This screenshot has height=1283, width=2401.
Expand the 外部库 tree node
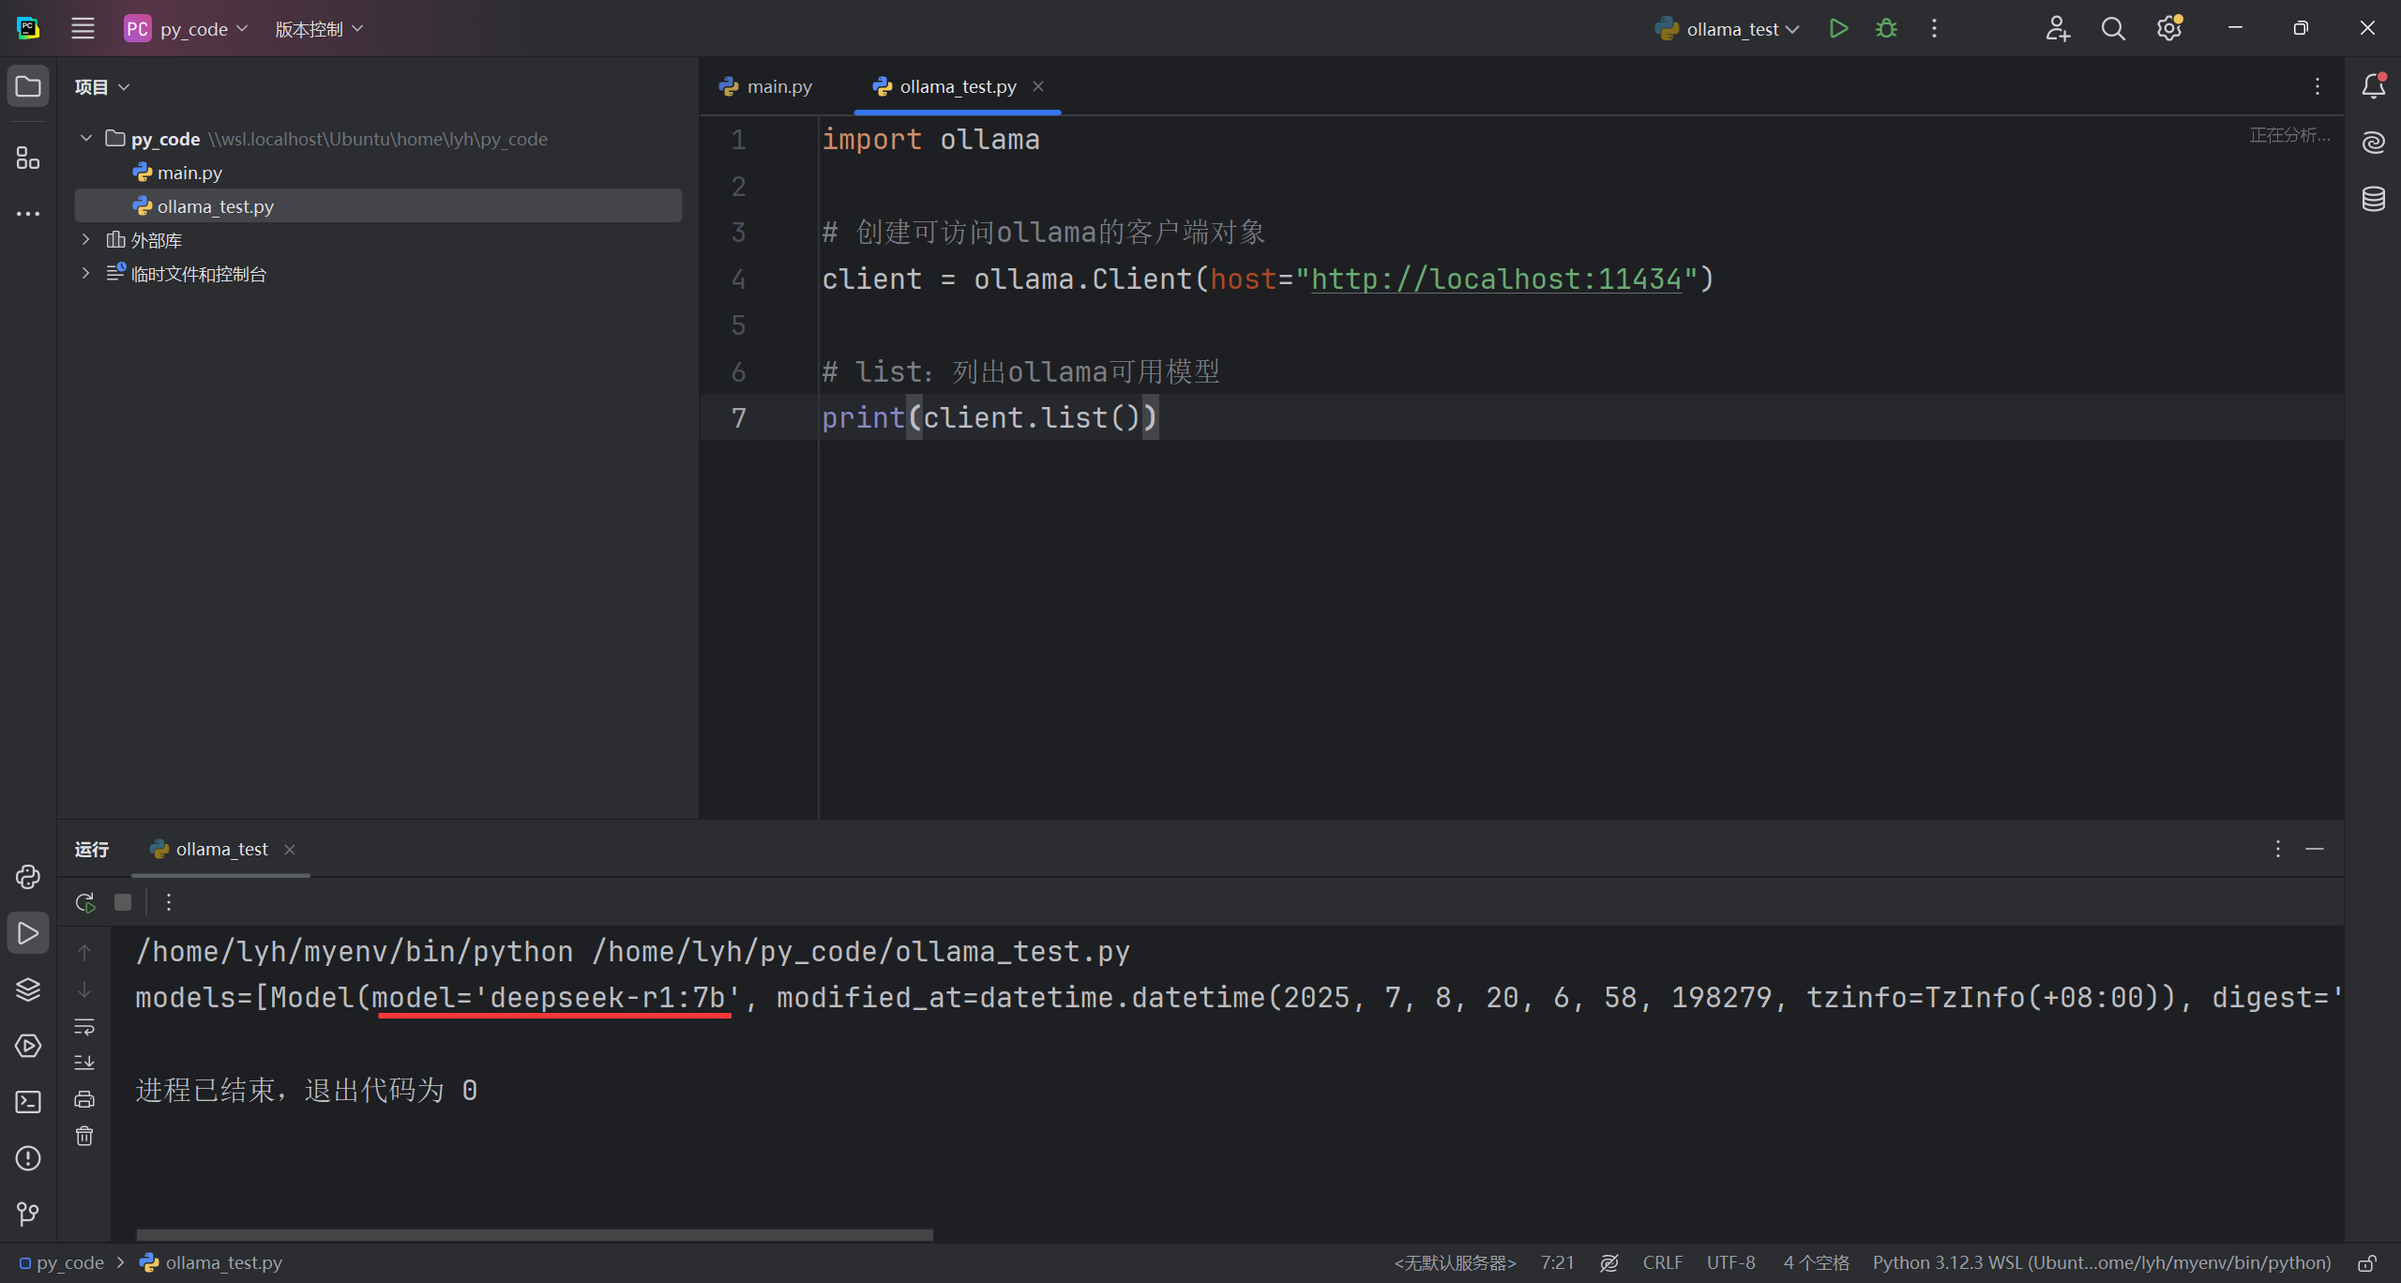coord(84,239)
